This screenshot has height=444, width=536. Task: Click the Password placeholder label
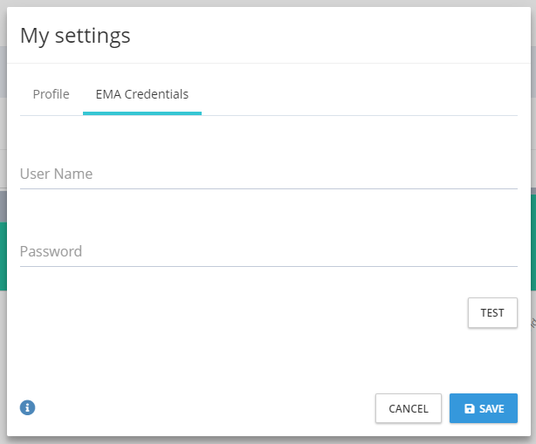(52, 251)
